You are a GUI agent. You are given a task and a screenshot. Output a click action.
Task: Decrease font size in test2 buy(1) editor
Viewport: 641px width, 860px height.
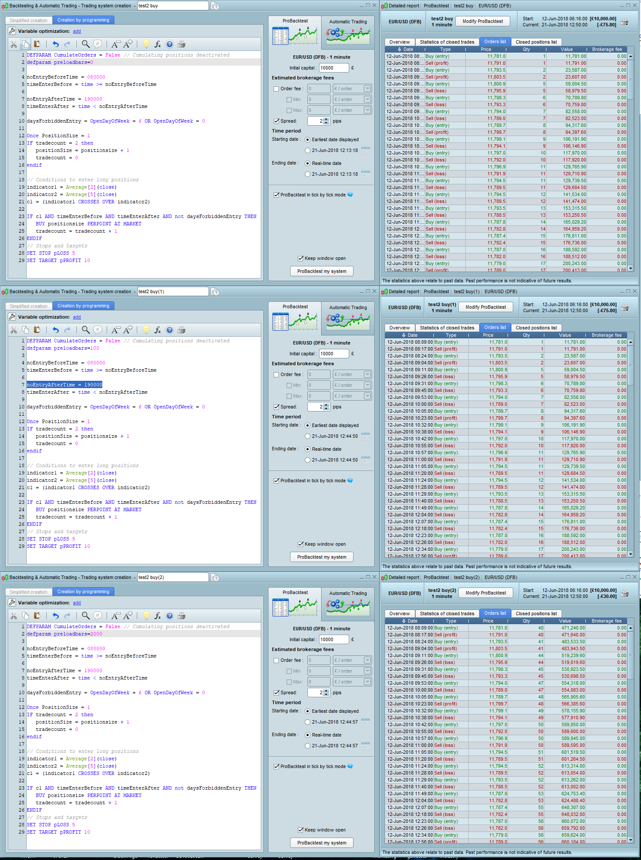coord(115,330)
